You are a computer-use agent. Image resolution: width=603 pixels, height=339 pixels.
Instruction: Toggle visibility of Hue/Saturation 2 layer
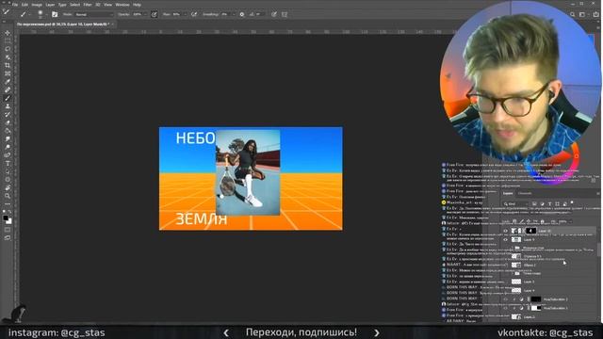505,299
